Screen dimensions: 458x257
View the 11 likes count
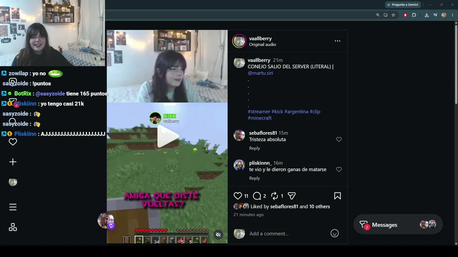tap(246, 196)
